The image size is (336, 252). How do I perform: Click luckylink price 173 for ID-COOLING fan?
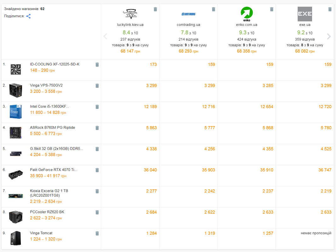coord(153,65)
